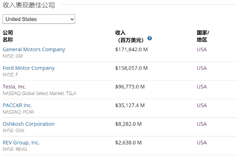
Task: Open General Motors Company link
Action: click(34, 49)
